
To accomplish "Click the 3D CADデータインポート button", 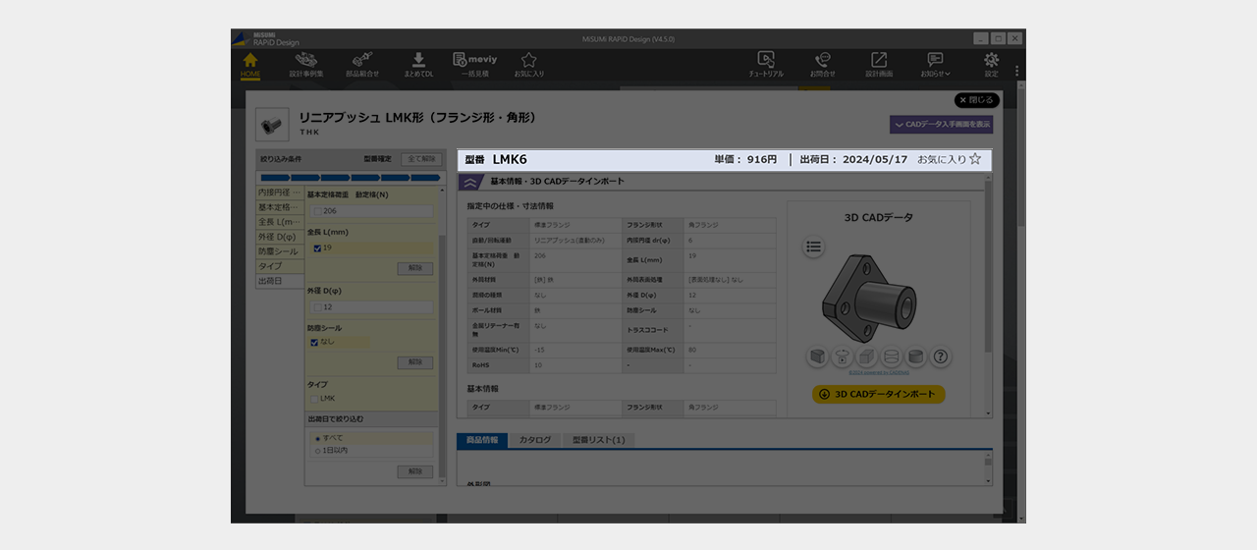I will pos(878,394).
